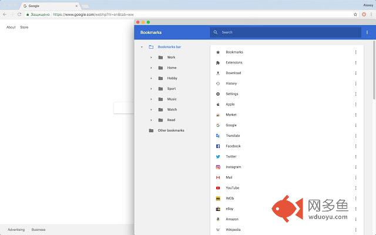Click the Market bookmark icon

pyautogui.click(x=218, y=115)
